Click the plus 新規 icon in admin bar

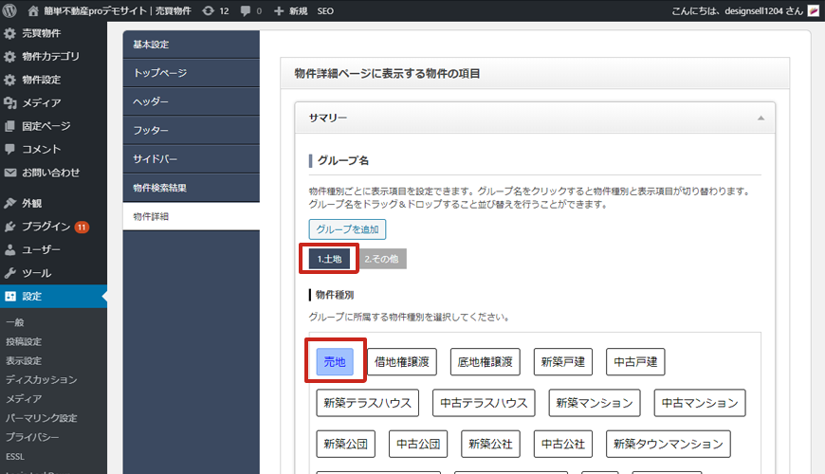coord(279,10)
